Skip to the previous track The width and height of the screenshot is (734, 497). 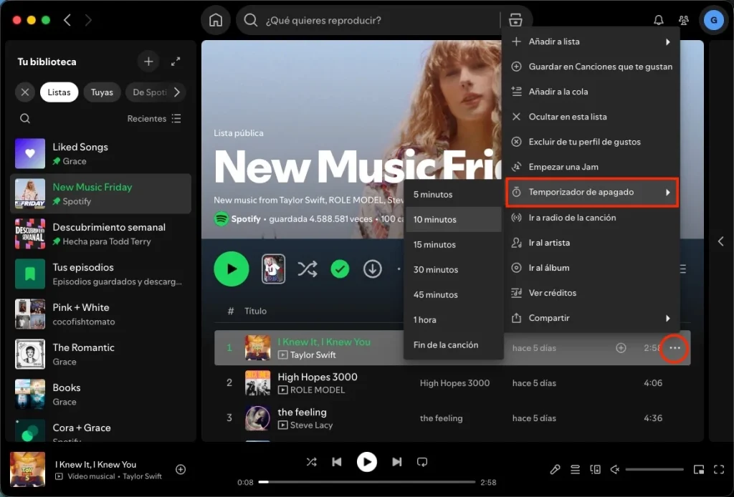pos(337,462)
